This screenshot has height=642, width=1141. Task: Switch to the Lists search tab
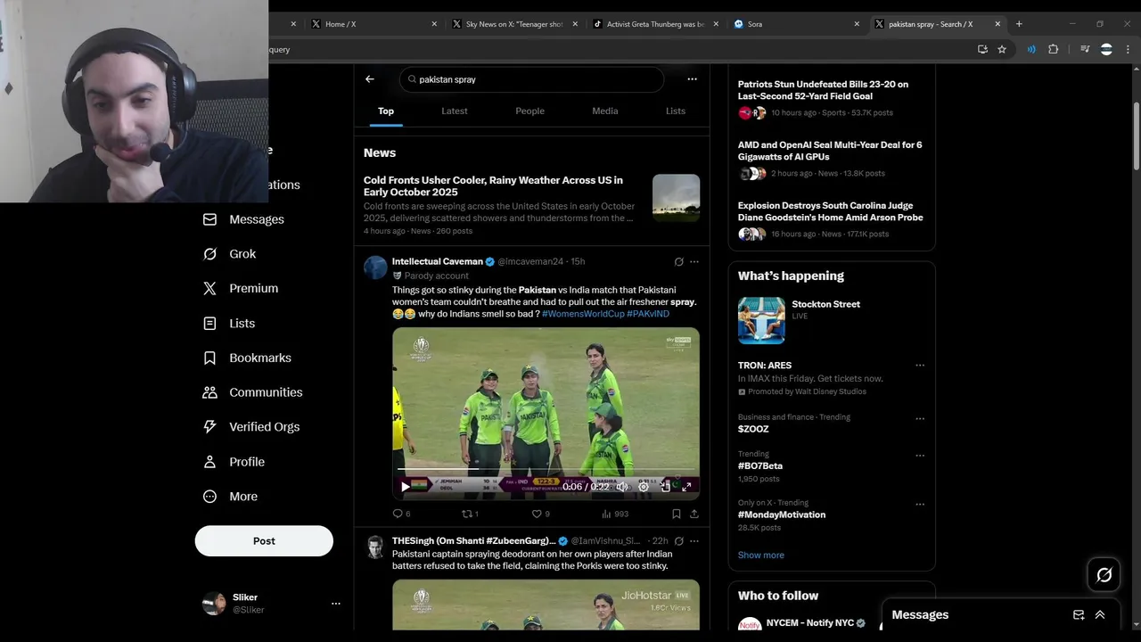click(x=676, y=111)
